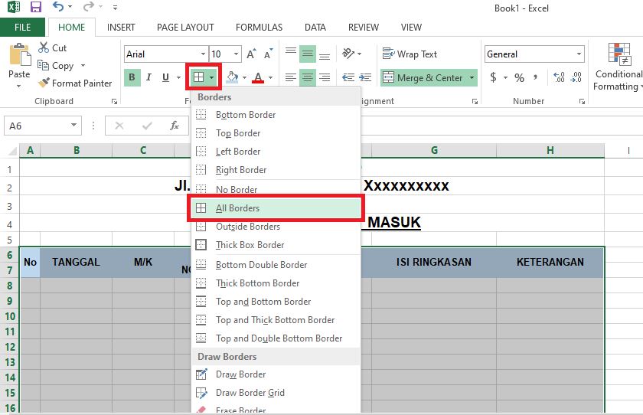Screen dimensions: 643x415
Task: Click the Fill Color paint bucket
Action: pos(233,77)
